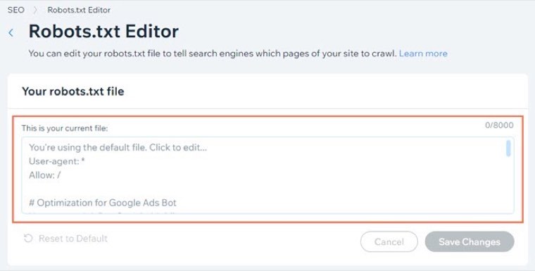Select the 'User-agent: *' line
Screen dimensions: 535x271
(x=56, y=161)
